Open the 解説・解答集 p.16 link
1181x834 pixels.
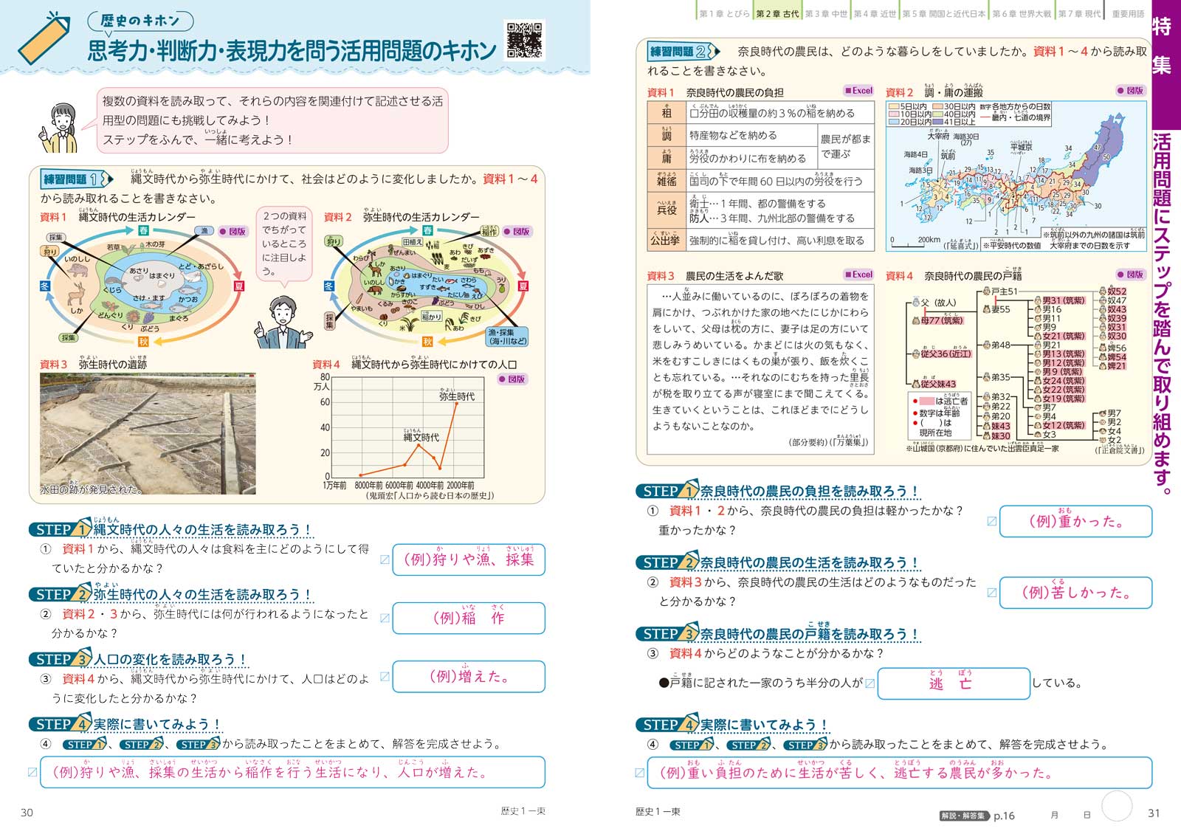pyautogui.click(x=977, y=816)
